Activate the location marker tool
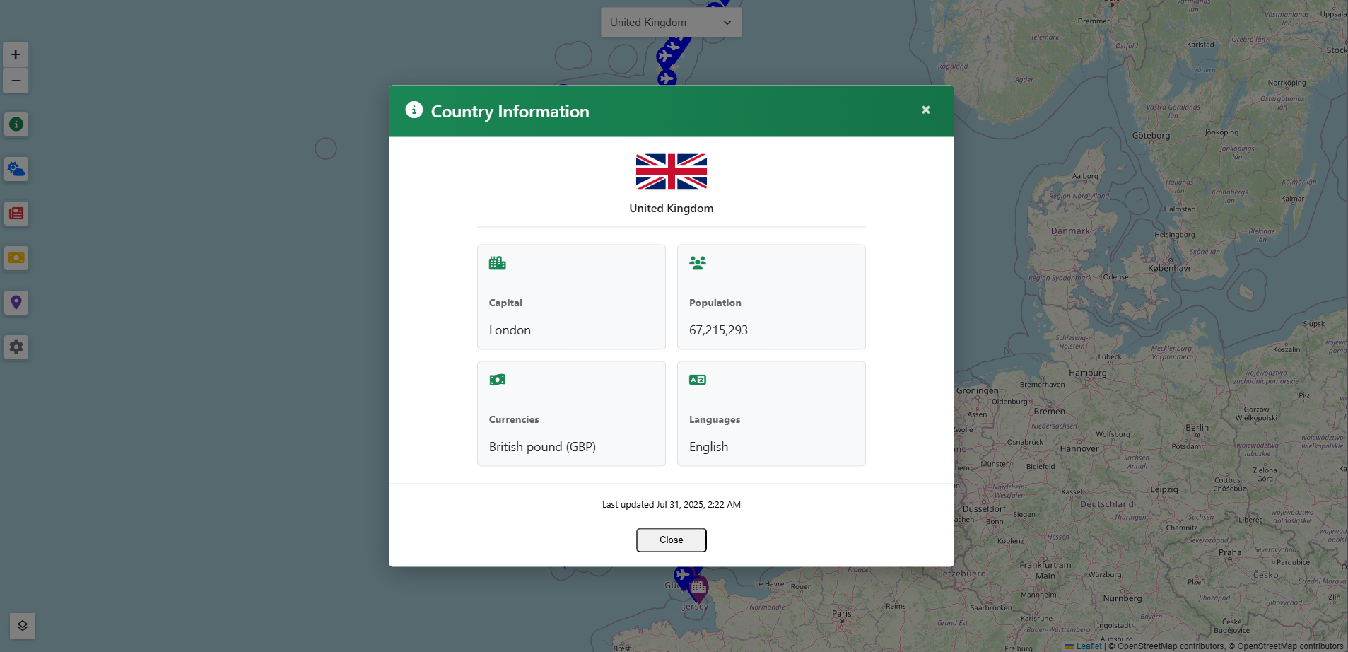The height and width of the screenshot is (652, 1348). pos(16,303)
